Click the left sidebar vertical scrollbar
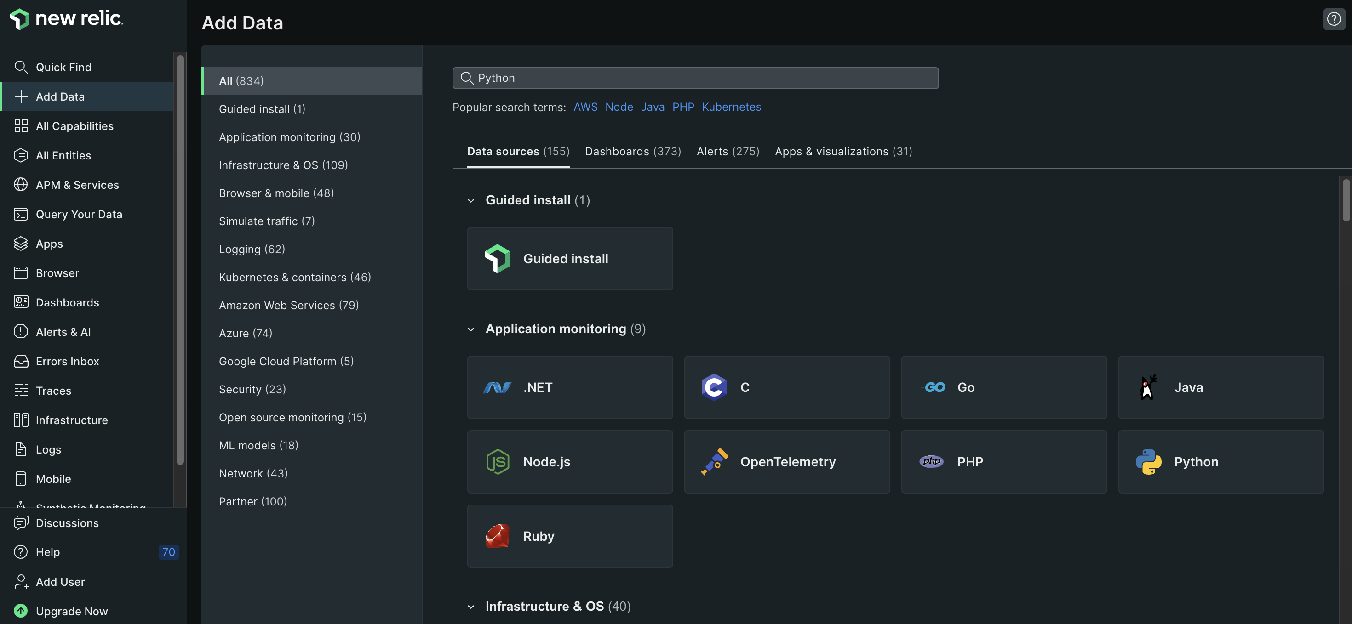 coord(180,260)
